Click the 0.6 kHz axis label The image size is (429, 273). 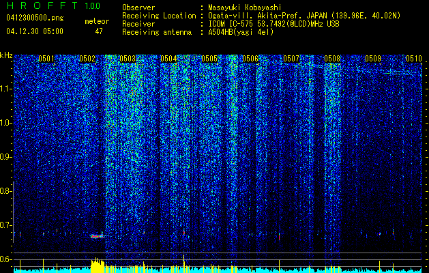tap(5, 259)
